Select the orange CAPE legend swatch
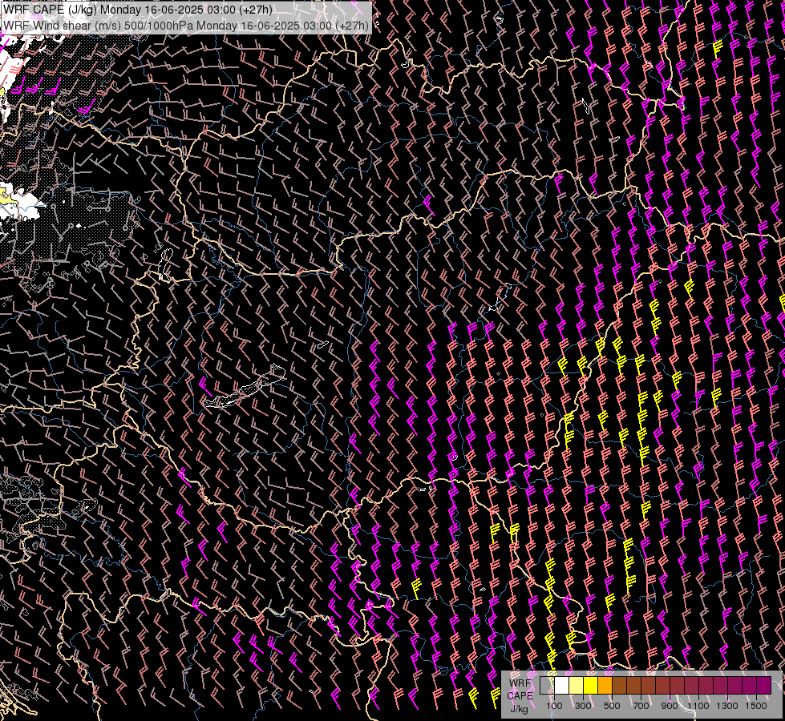The width and height of the screenshot is (785, 721). coord(605,685)
